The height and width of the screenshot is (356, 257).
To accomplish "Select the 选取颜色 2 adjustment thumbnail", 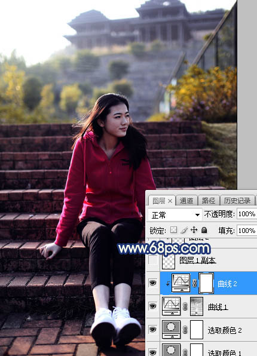I will point(172,330).
